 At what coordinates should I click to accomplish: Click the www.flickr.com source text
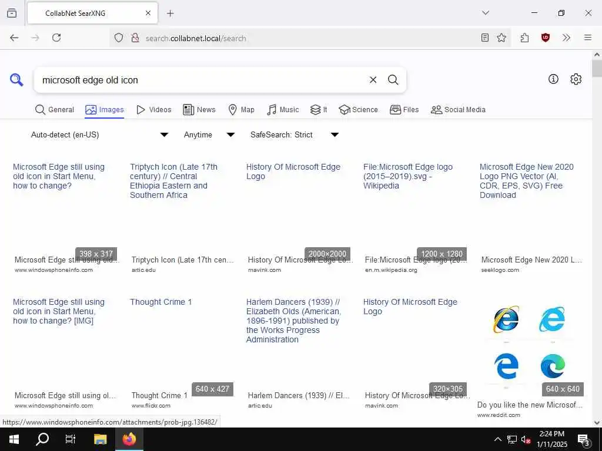pyautogui.click(x=151, y=405)
